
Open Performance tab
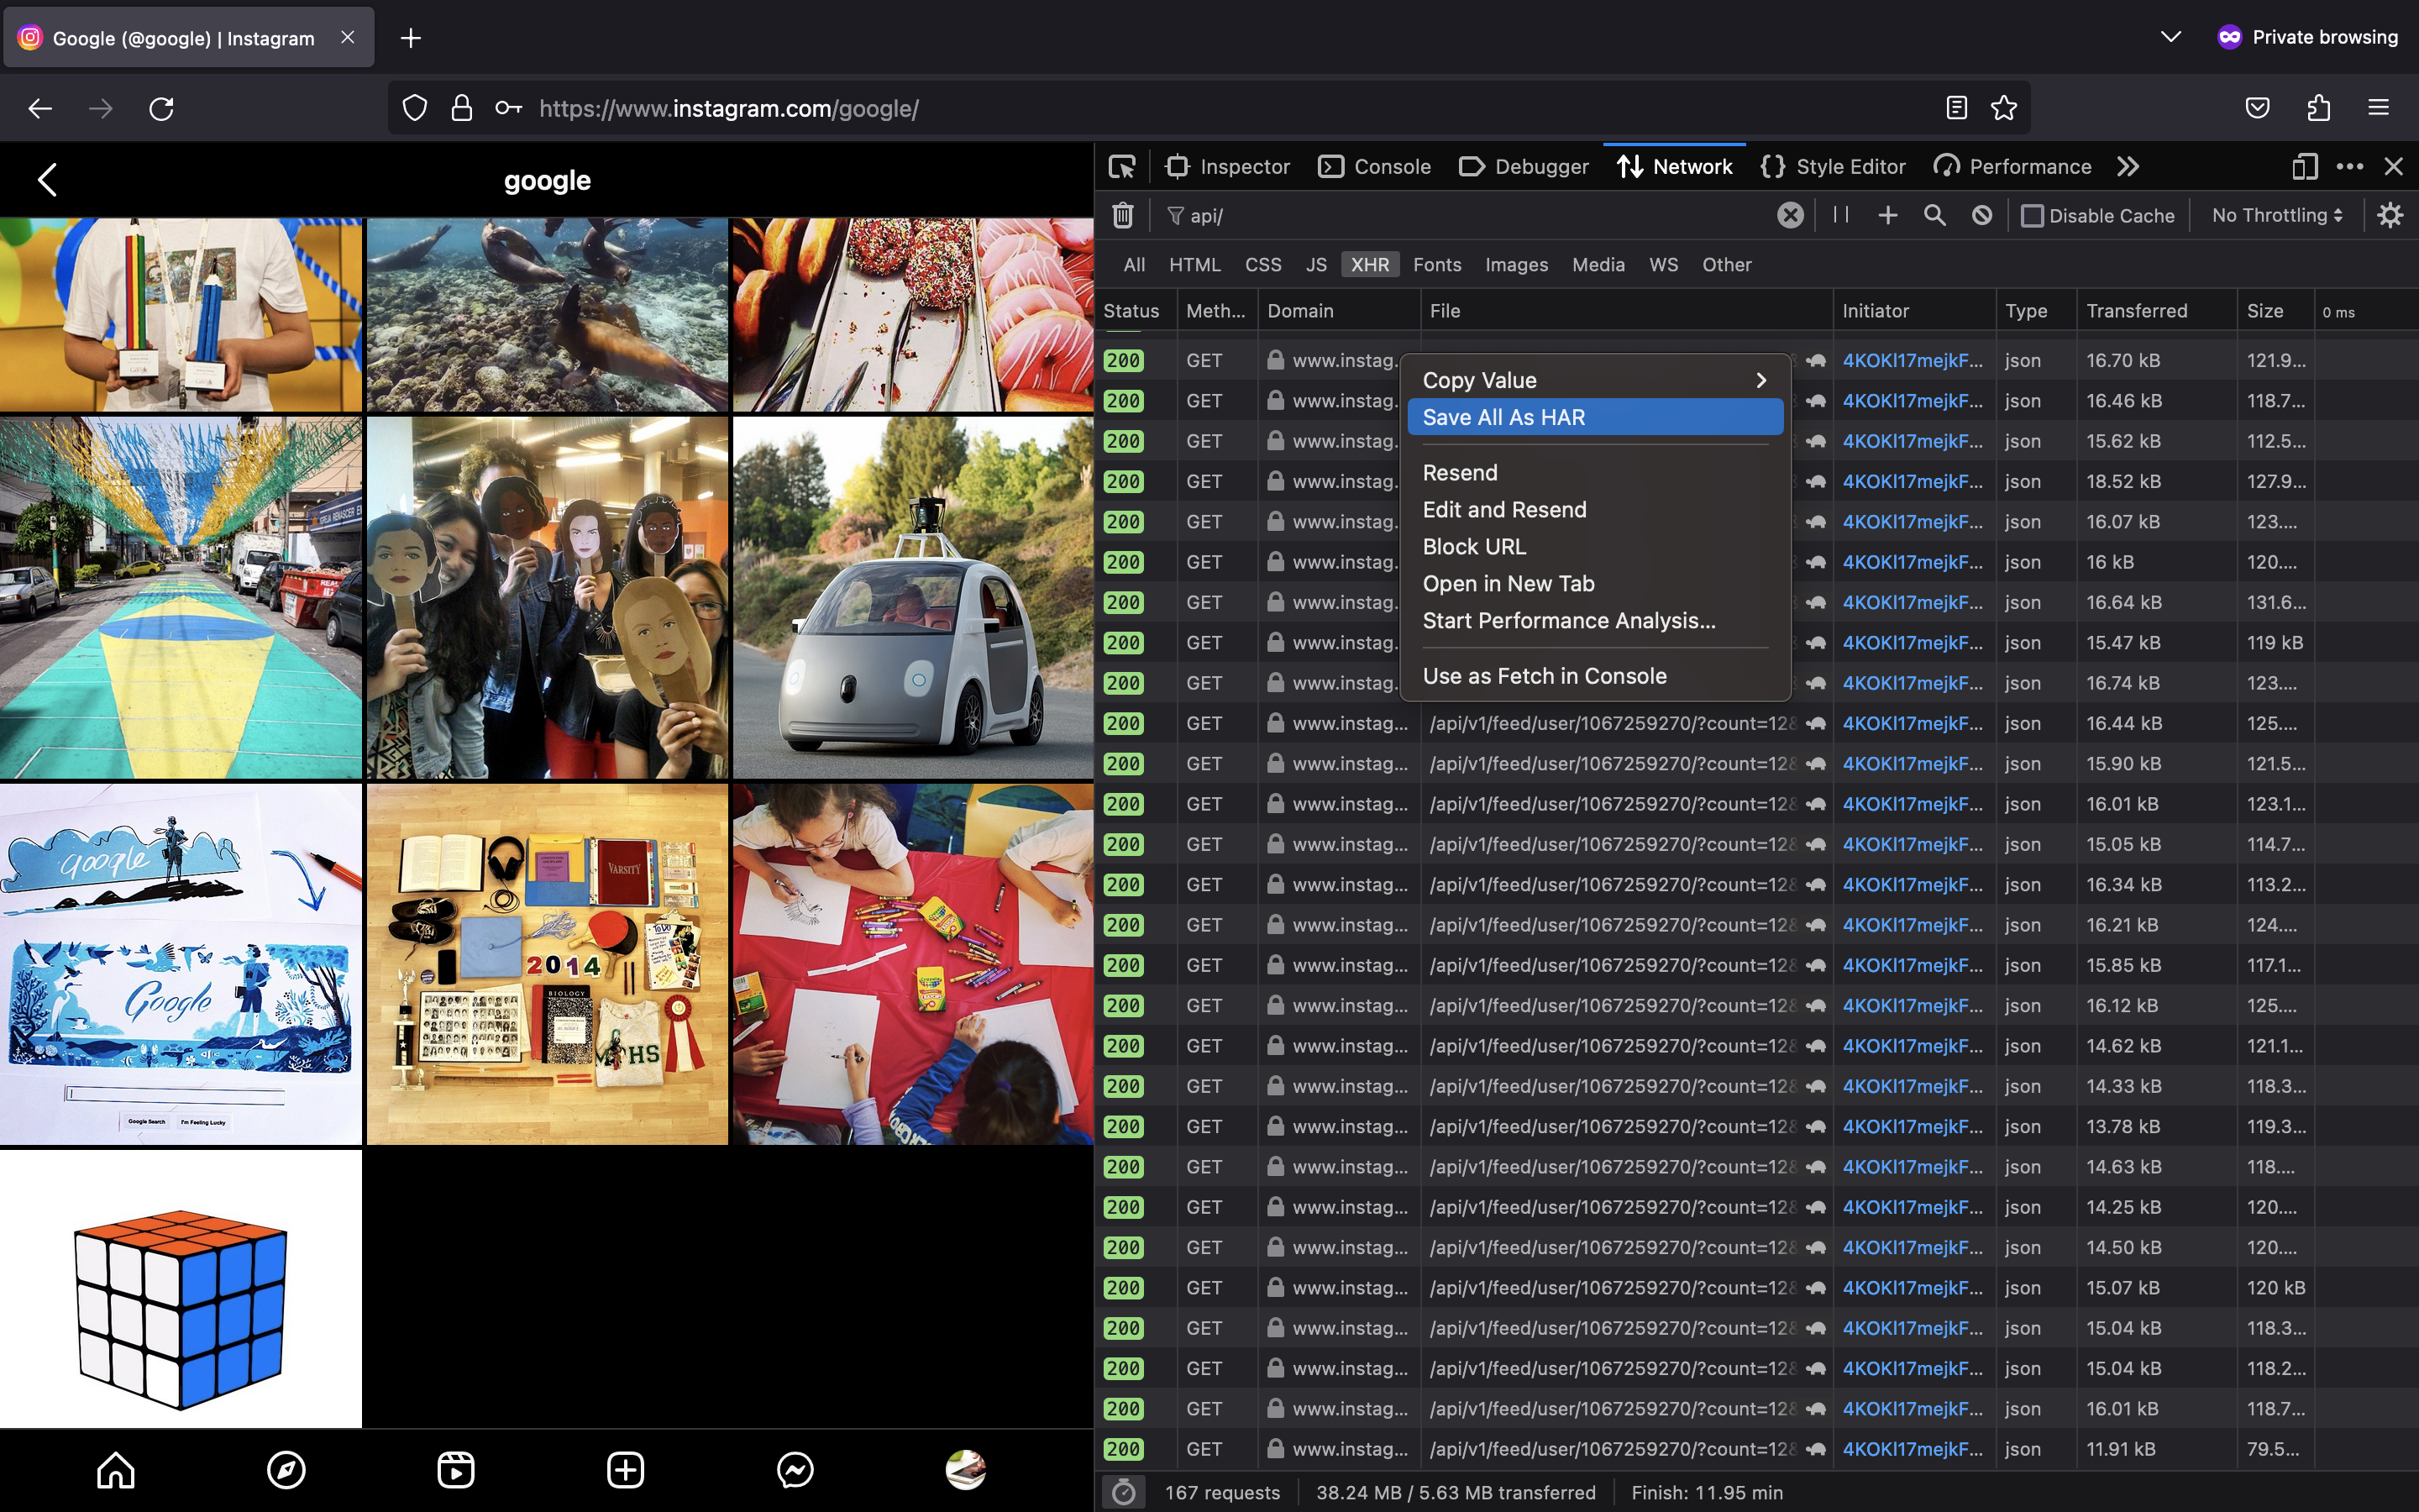[x=2012, y=167]
